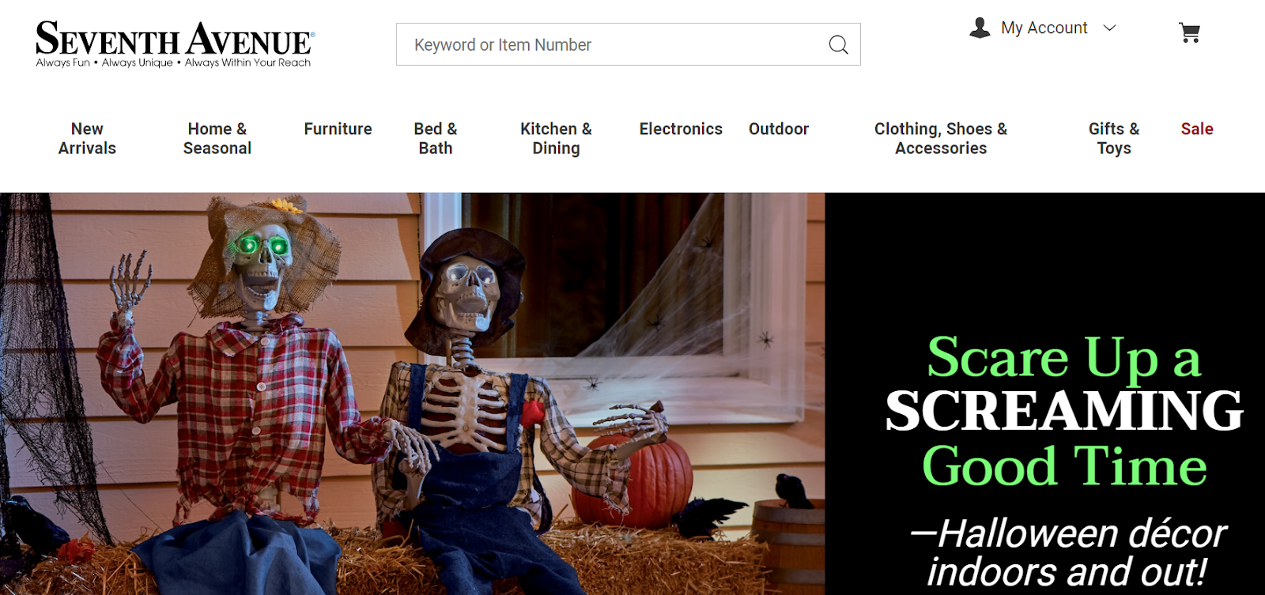Open the New Arrivals menu
This screenshot has width=1265, height=595.
pyautogui.click(x=87, y=138)
